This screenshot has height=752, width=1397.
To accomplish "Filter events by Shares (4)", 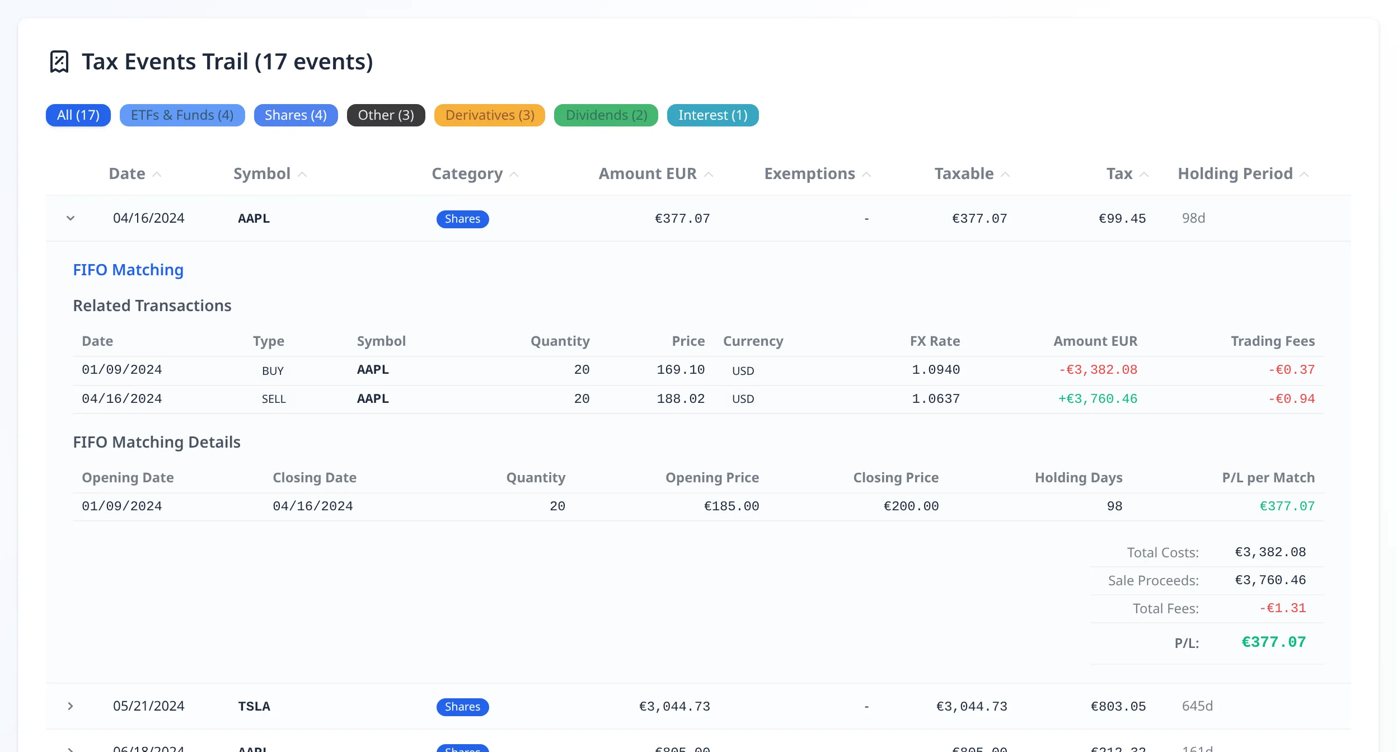I will (296, 115).
